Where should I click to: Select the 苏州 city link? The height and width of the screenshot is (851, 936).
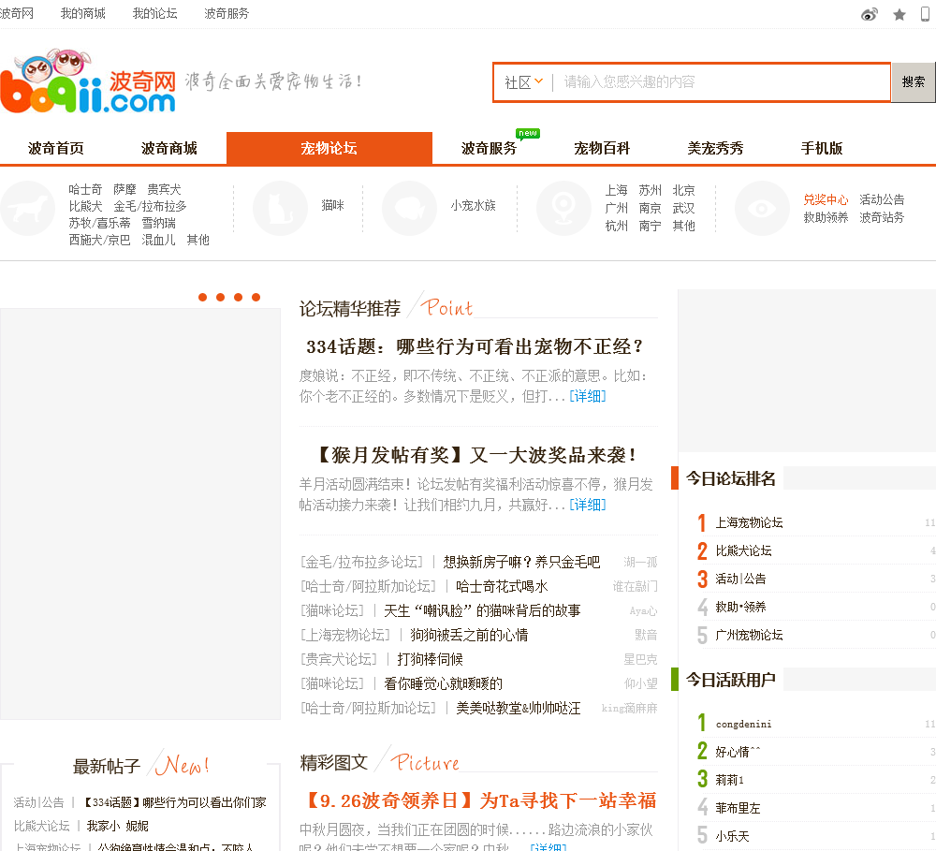[651, 190]
